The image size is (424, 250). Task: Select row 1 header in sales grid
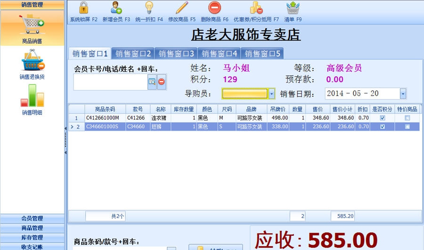point(76,118)
